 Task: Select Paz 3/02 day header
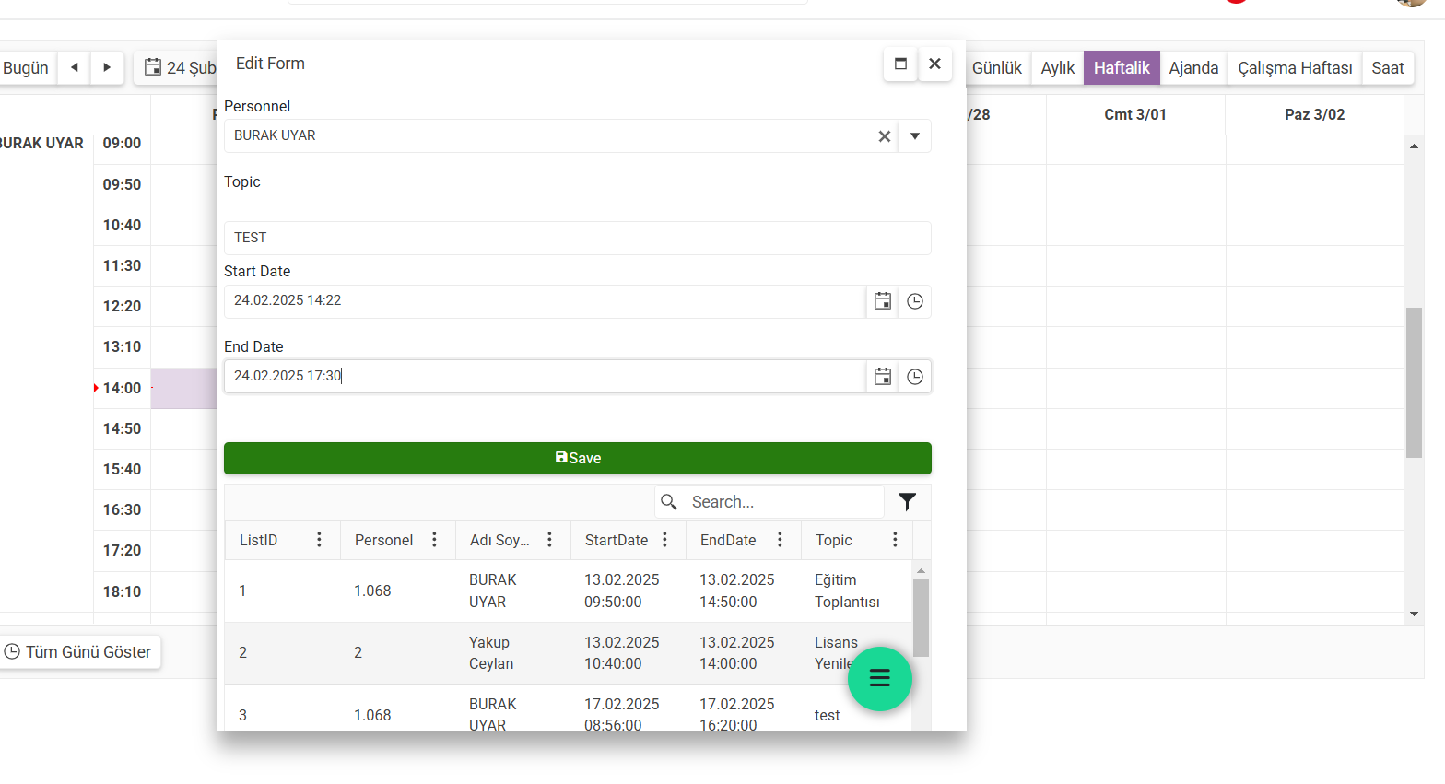point(1315,114)
